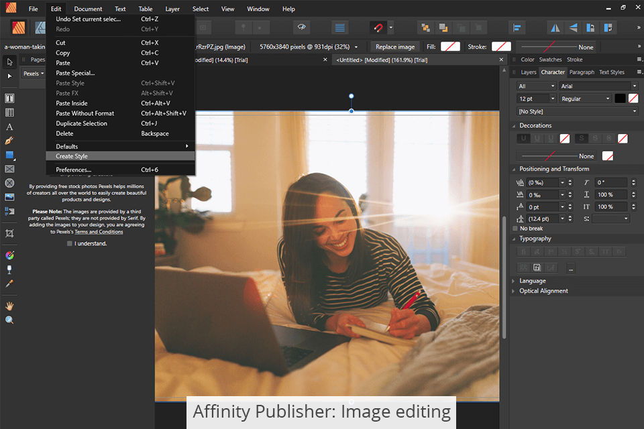
Task: Select the Transparency wine glass tool
Action: click(9, 269)
